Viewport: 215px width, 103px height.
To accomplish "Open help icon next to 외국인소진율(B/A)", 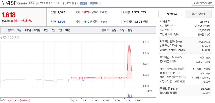I will [185, 50].
